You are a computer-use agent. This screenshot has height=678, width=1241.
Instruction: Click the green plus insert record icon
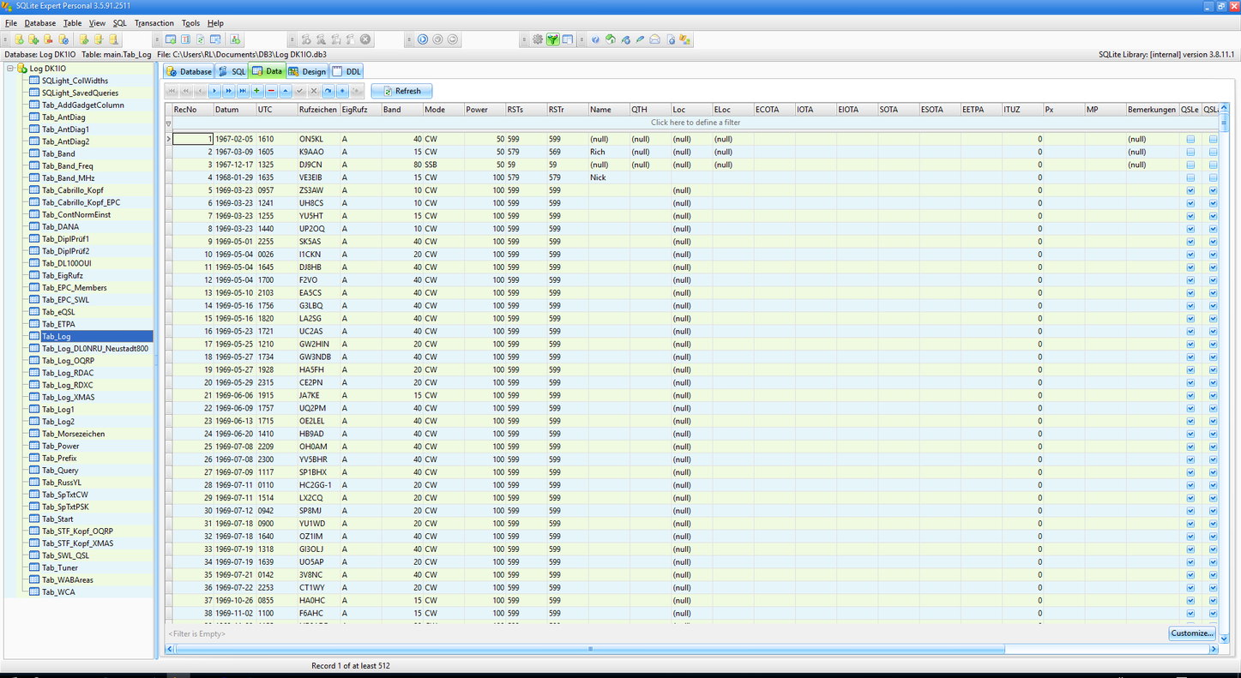pos(257,91)
